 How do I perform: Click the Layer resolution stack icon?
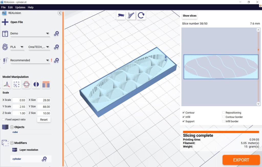coord(15,150)
